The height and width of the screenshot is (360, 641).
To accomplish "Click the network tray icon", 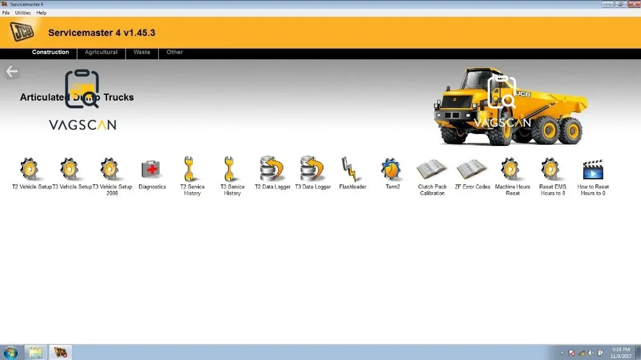I will [582, 353].
